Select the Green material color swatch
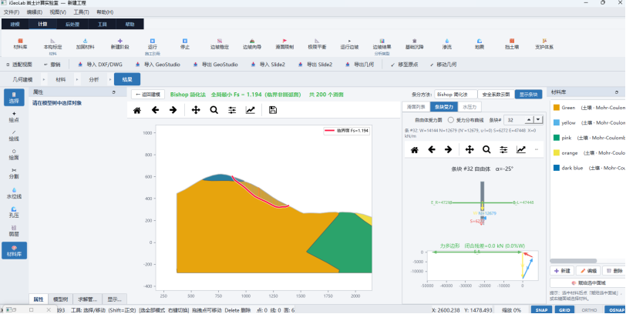Image resolution: width=626 pixels, height=314 pixels. (557, 107)
